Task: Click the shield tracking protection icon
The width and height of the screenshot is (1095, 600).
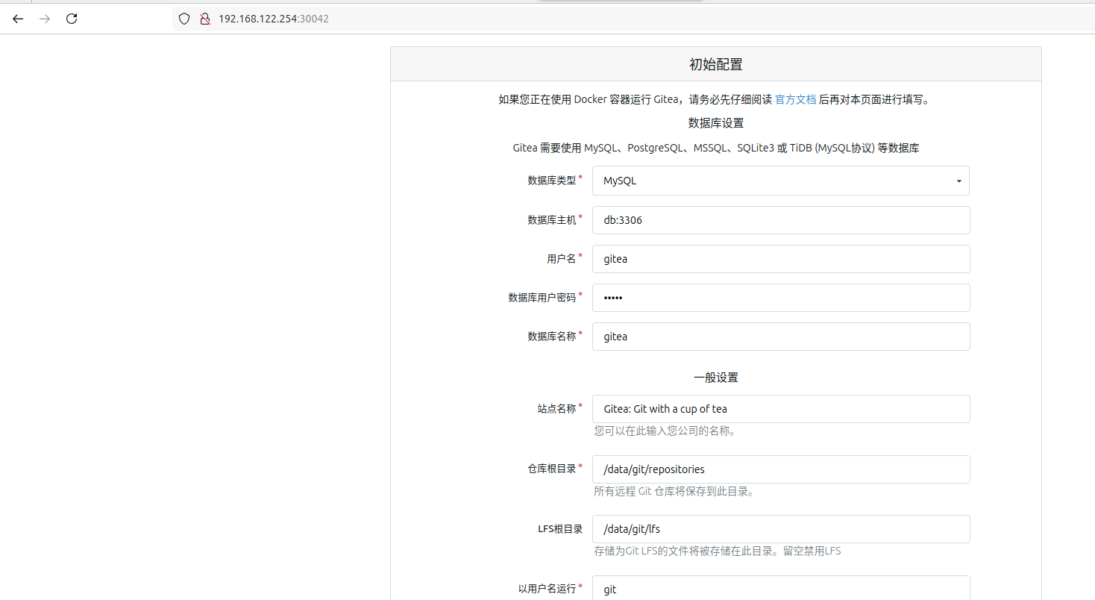Action: pos(184,19)
